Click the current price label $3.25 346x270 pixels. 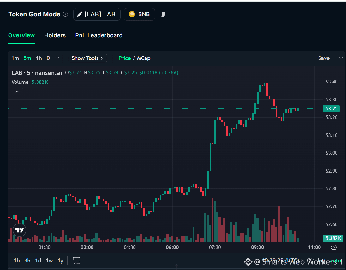click(x=332, y=108)
